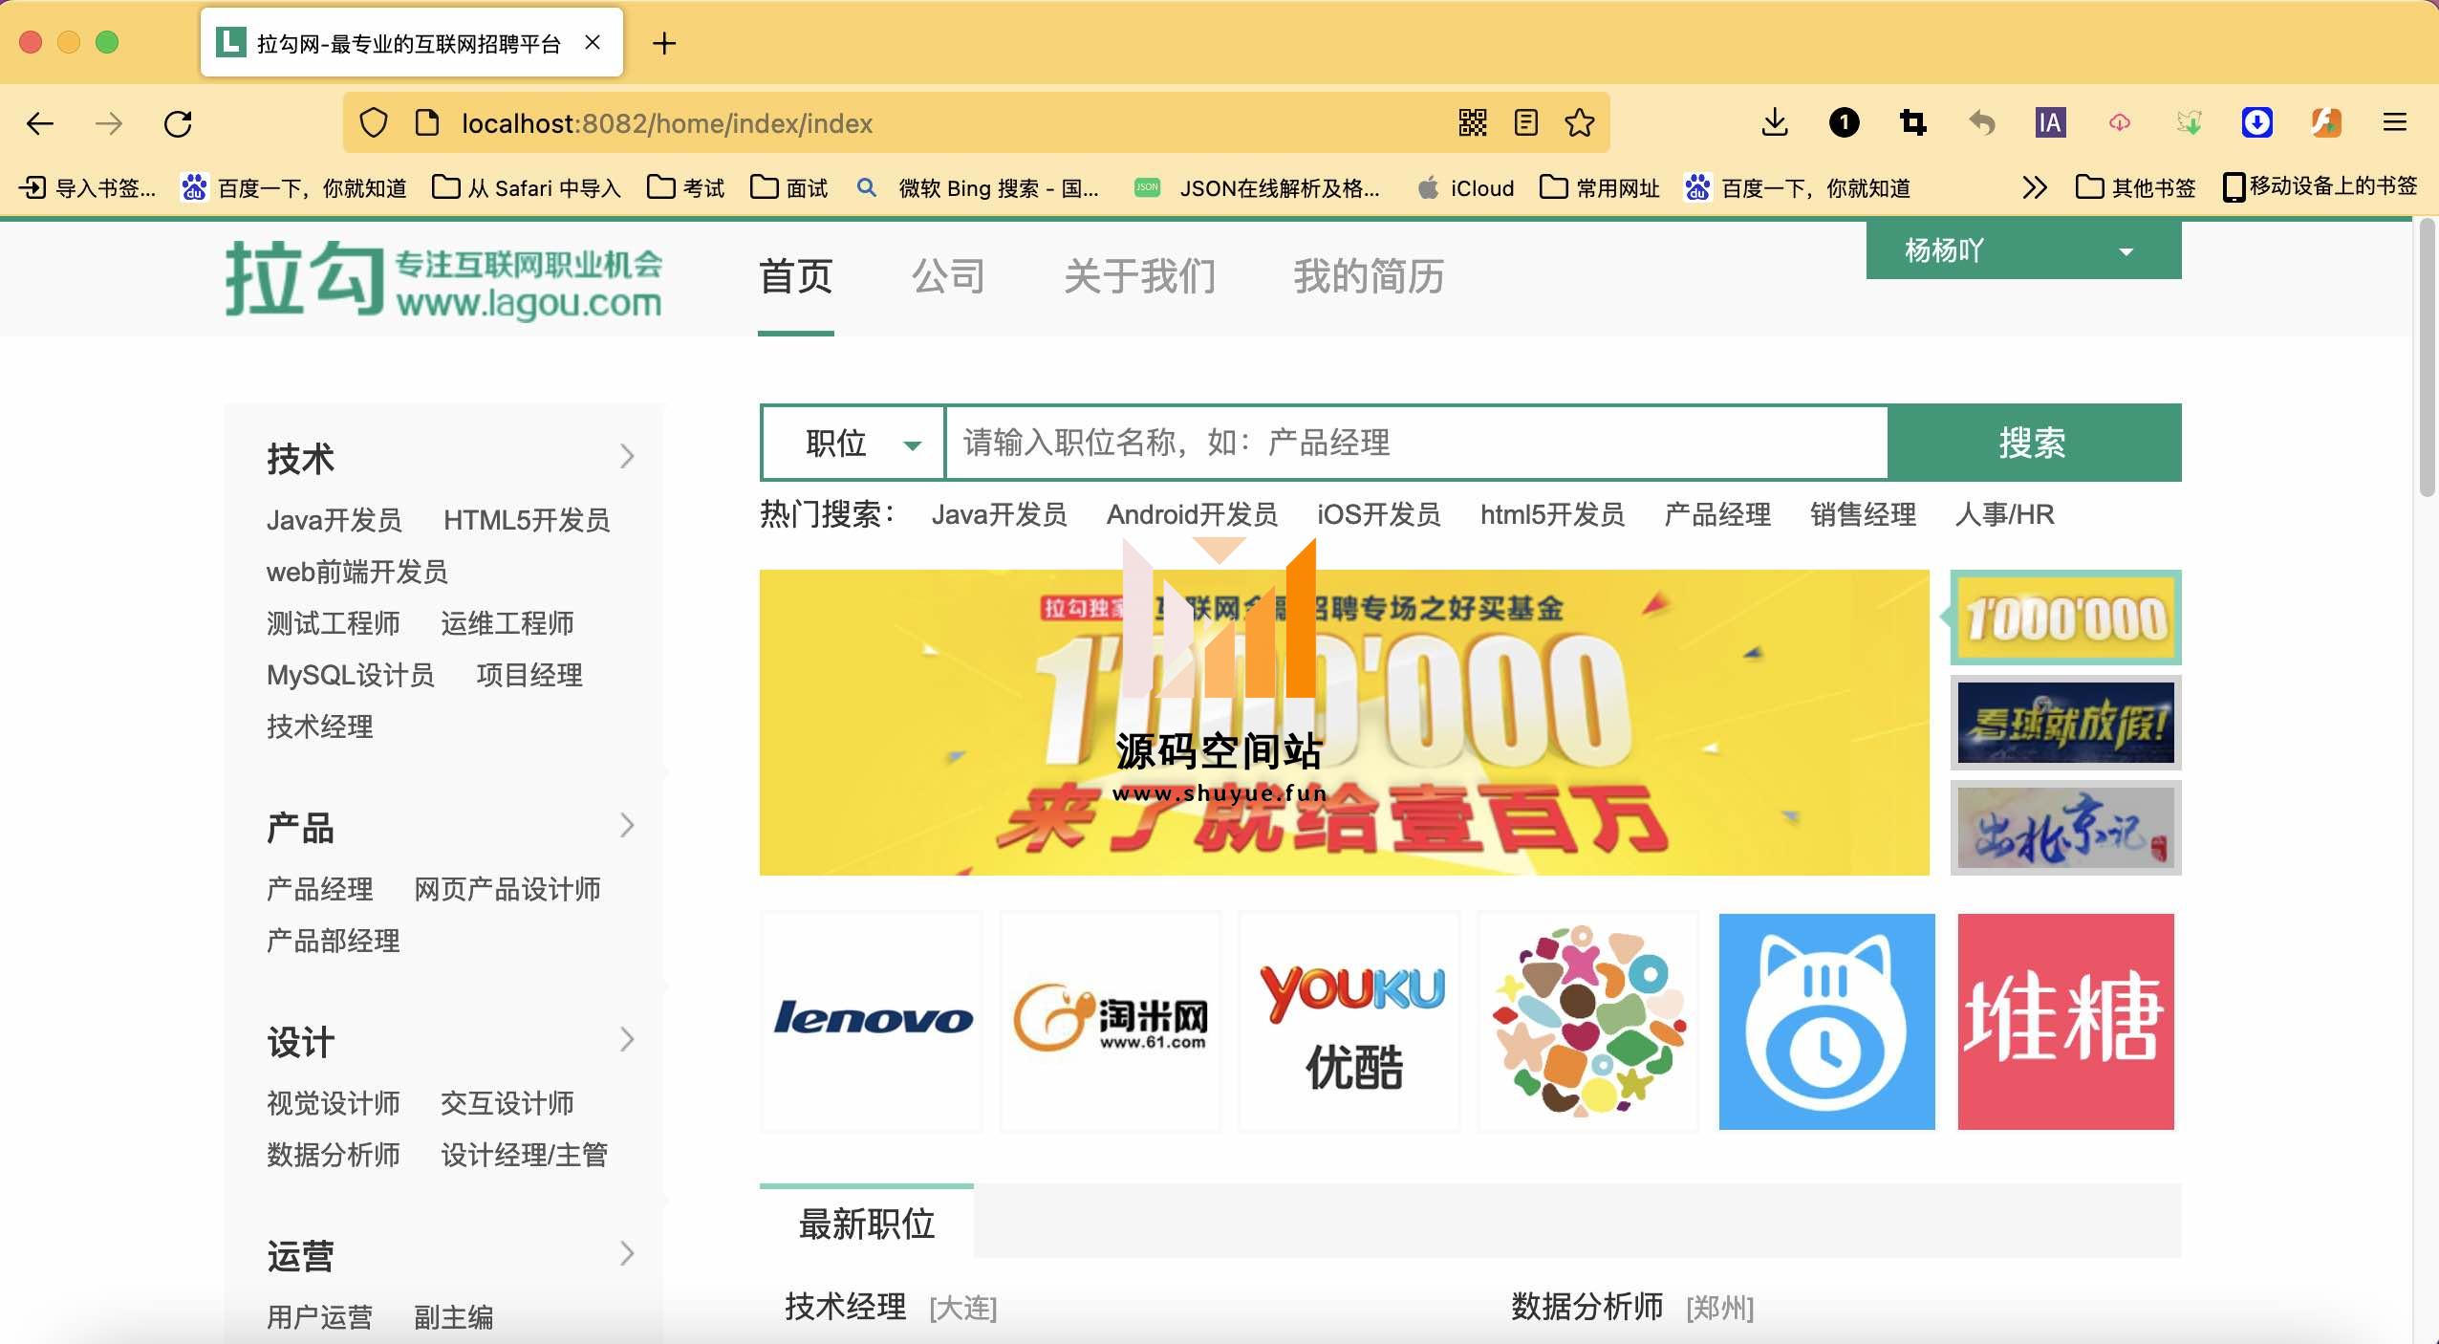Open the 职位 search type dropdown

(853, 443)
